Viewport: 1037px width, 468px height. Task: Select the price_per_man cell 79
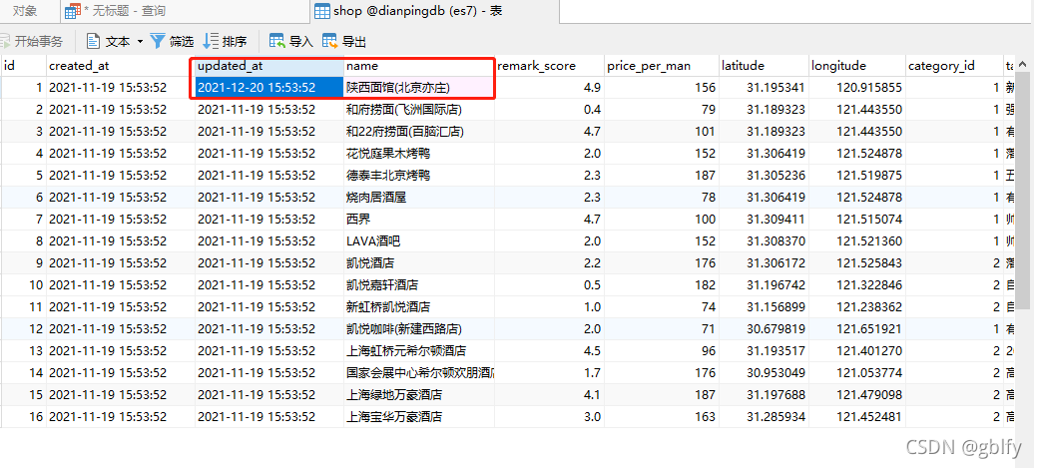tap(662, 109)
